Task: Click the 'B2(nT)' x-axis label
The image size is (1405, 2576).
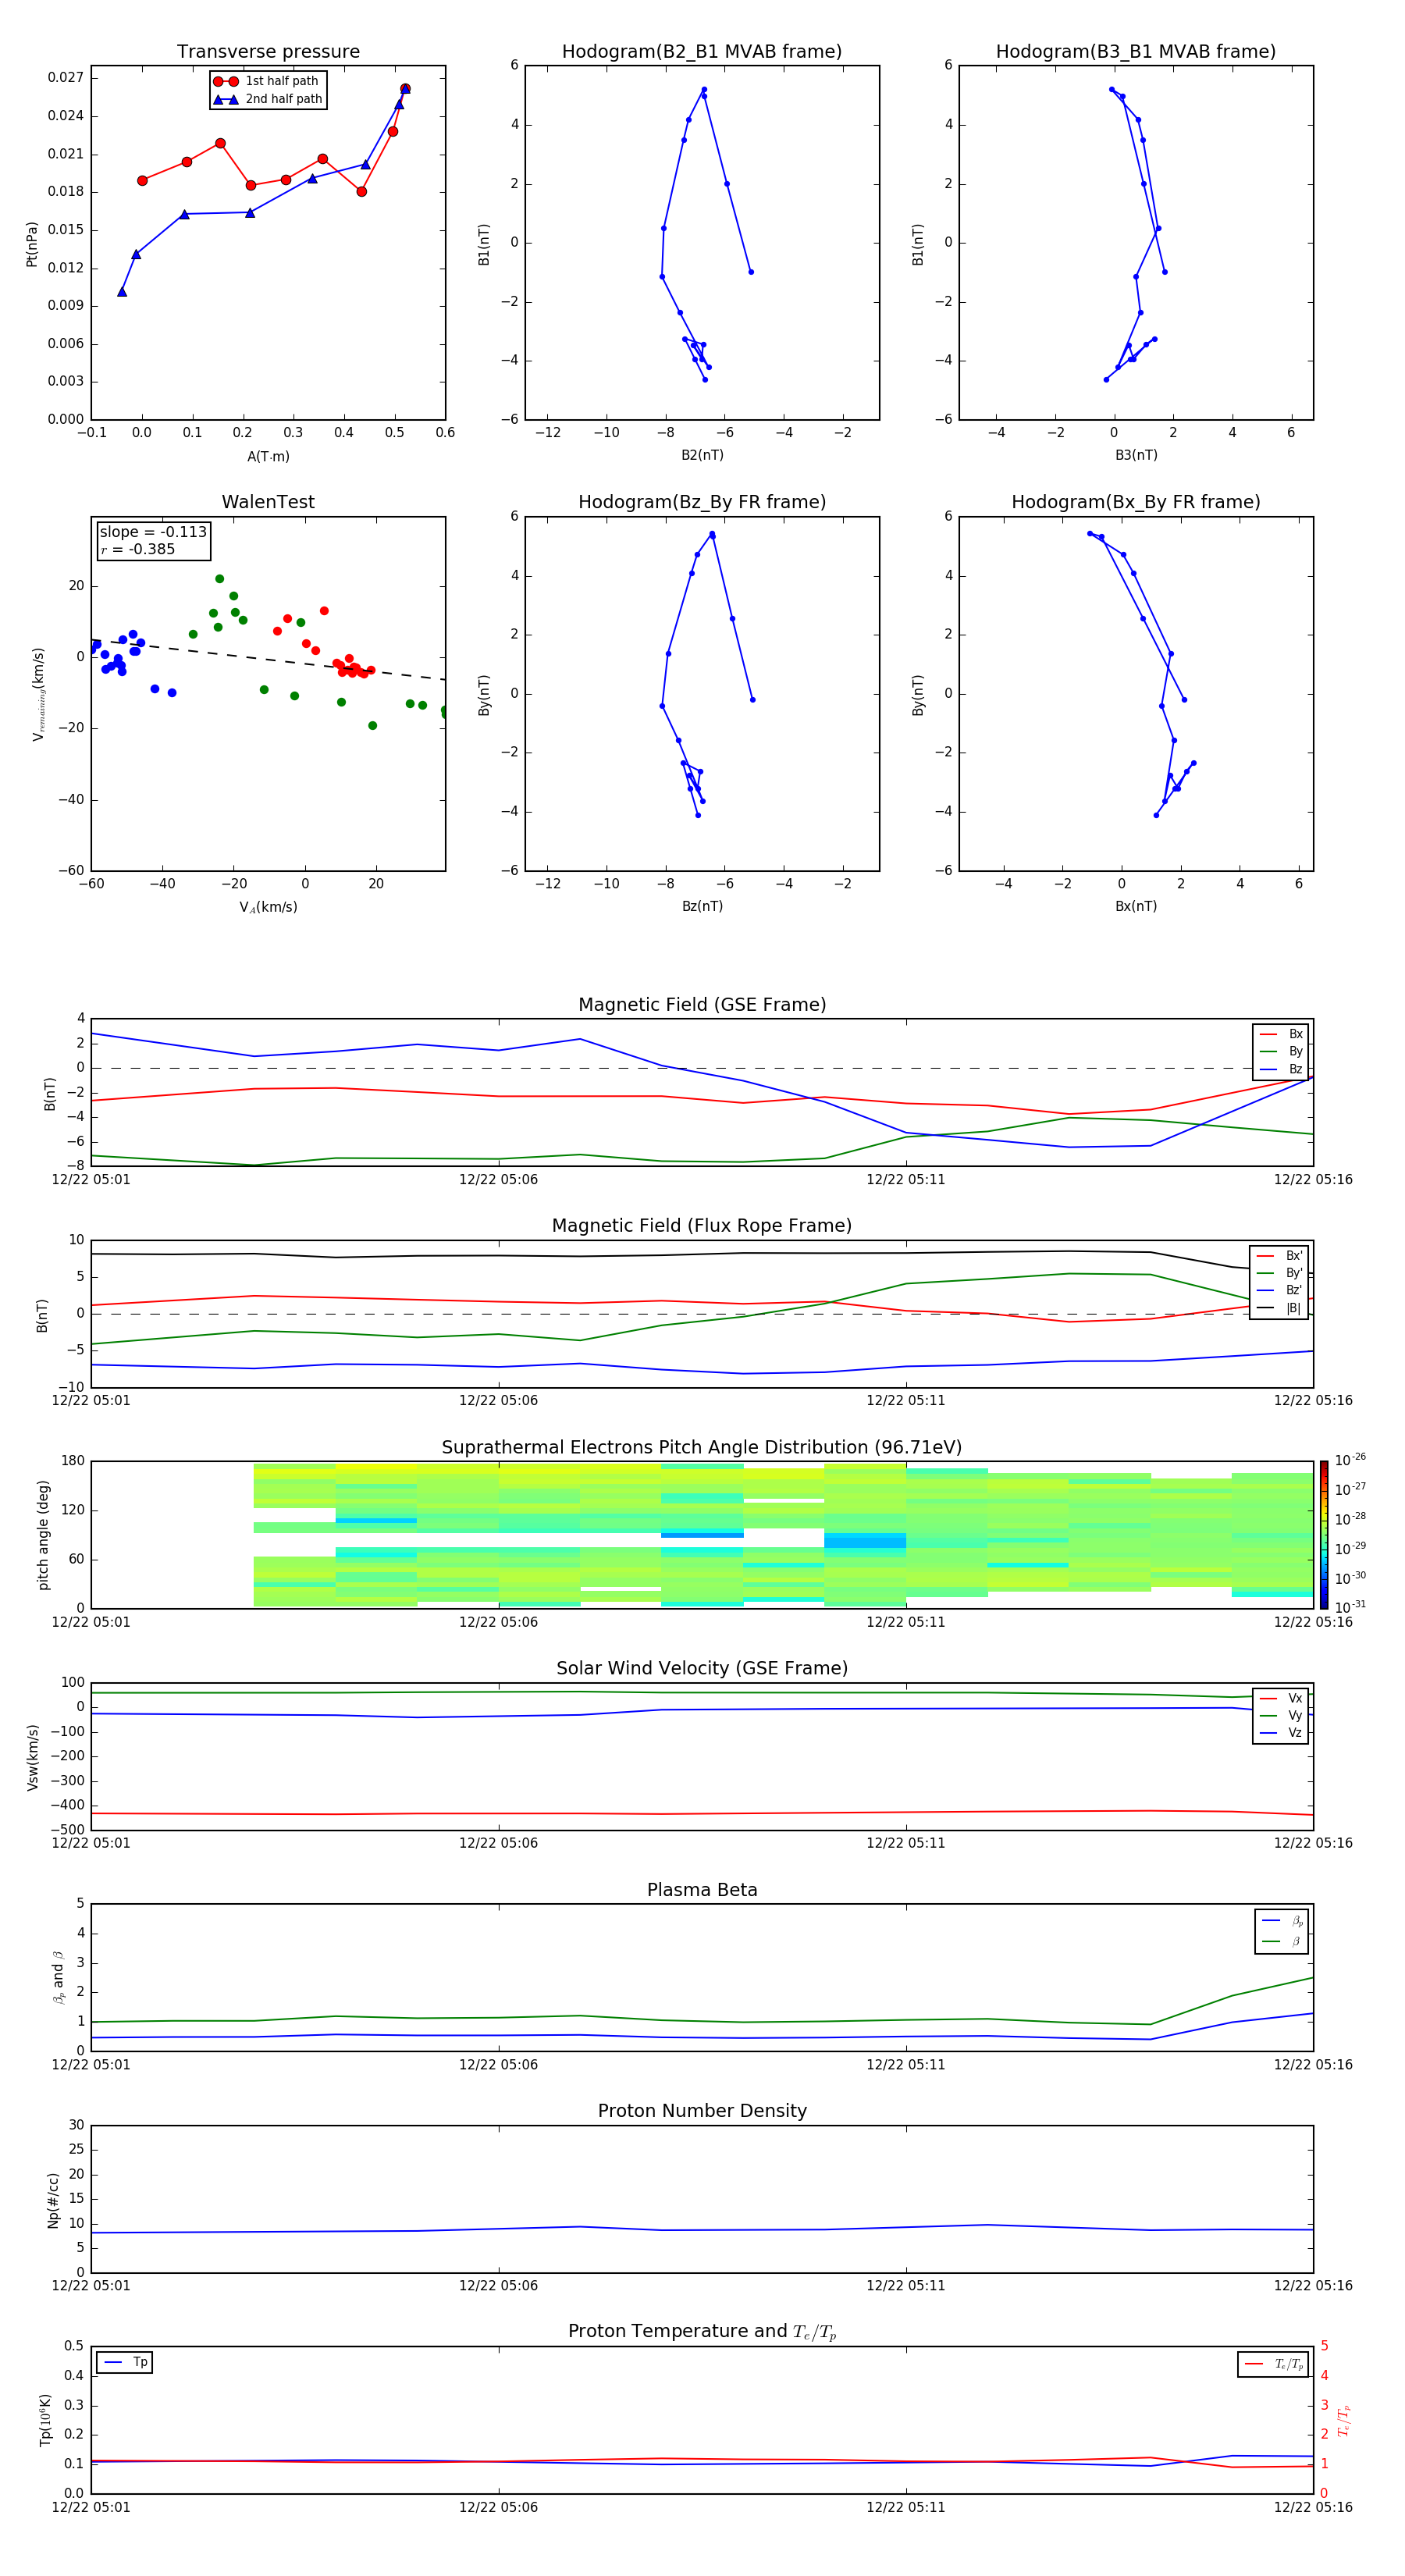Action: pos(702,455)
